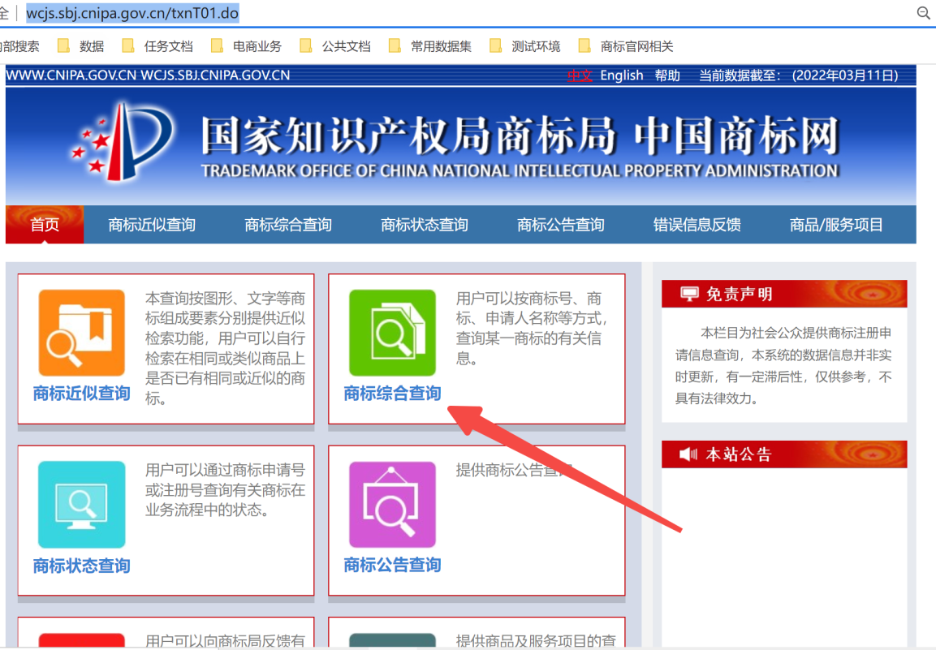This screenshot has height=650, width=936.
Task: Open the 测试环境 bookmark folder
Action: tap(524, 46)
